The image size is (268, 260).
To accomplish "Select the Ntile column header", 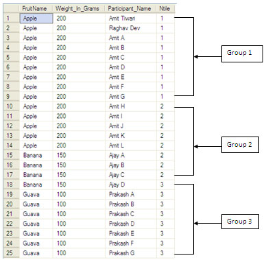I will 165,9.
